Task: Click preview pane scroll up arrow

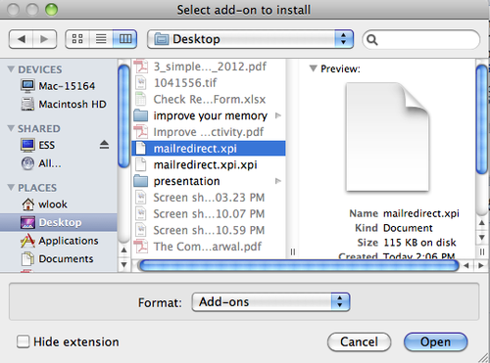Action: click(482, 223)
